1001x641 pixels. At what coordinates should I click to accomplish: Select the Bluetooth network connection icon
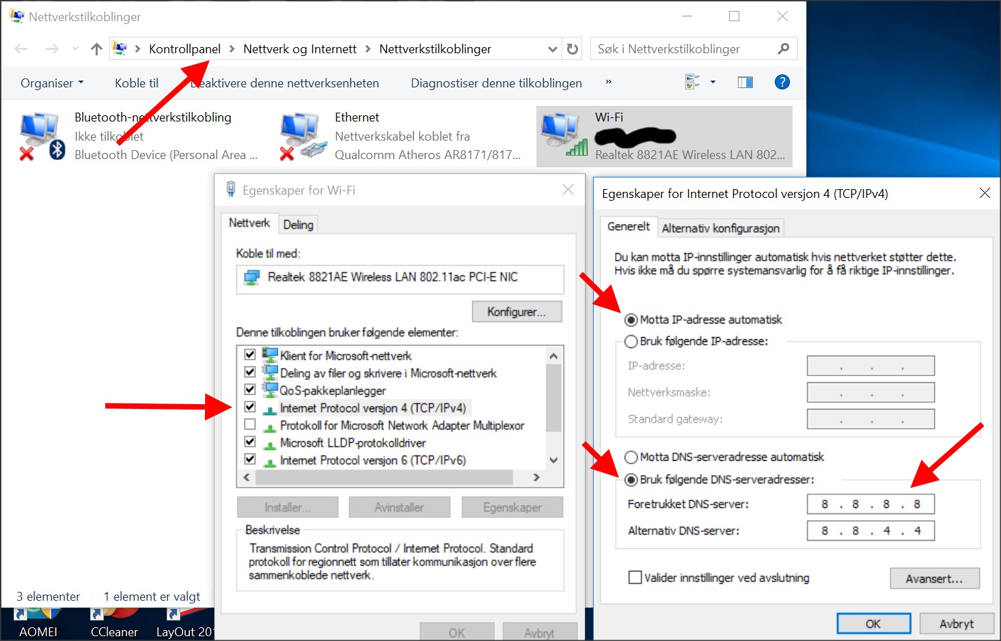pyautogui.click(x=42, y=137)
